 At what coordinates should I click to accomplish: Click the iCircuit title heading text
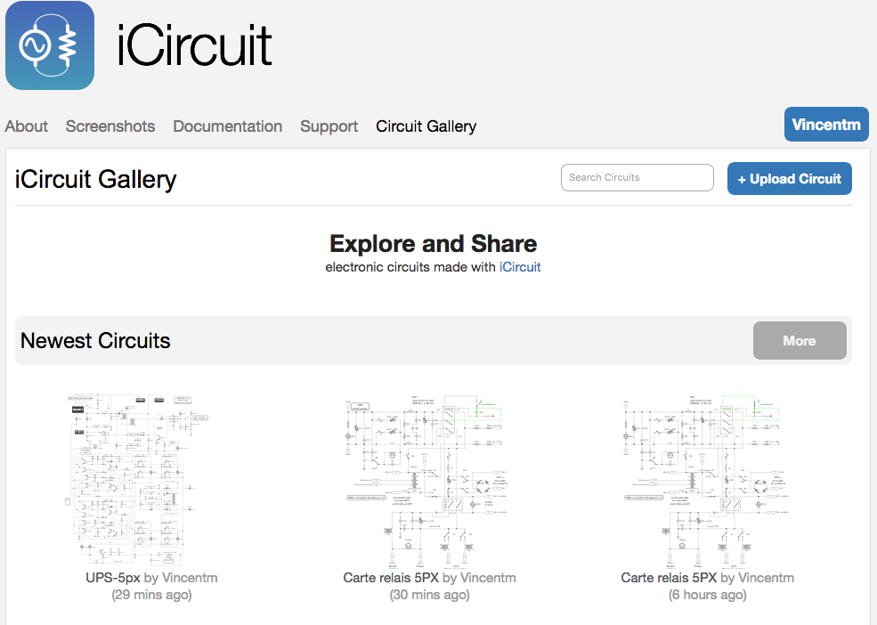[195, 45]
